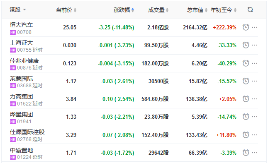Open more options for 烨星集团 row
This screenshot has width=268, height=163.
coord(254,117)
